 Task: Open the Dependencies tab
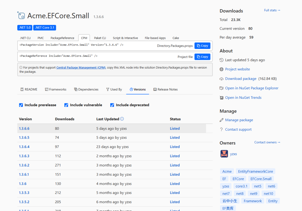[x=86, y=89]
